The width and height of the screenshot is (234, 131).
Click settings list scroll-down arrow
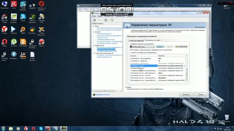186,81
